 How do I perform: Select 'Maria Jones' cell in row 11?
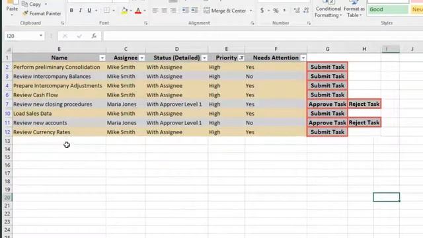click(126, 123)
